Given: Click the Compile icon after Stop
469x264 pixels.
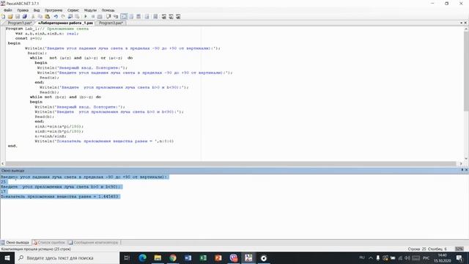Looking at the screenshot, I should (x=100, y=16).
